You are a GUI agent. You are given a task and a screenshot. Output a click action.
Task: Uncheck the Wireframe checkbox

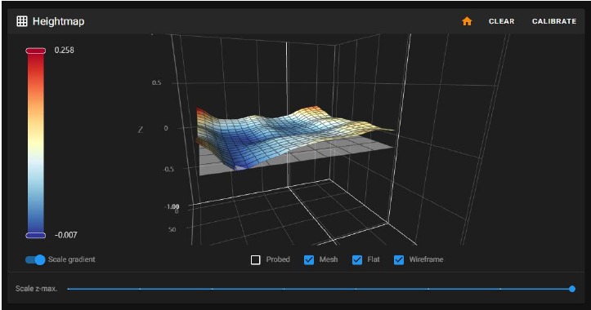pyautogui.click(x=399, y=259)
